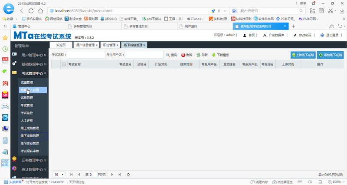Switch to the 欢迎页 tab
The image size is (347, 185).
tap(61, 45)
